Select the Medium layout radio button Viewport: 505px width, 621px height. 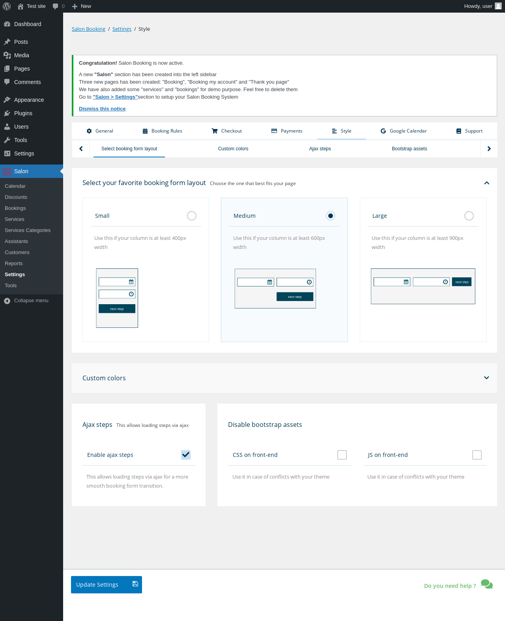[331, 216]
